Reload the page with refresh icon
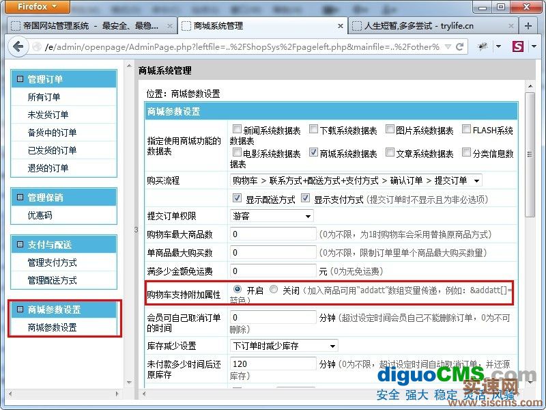 pyautogui.click(x=459, y=46)
